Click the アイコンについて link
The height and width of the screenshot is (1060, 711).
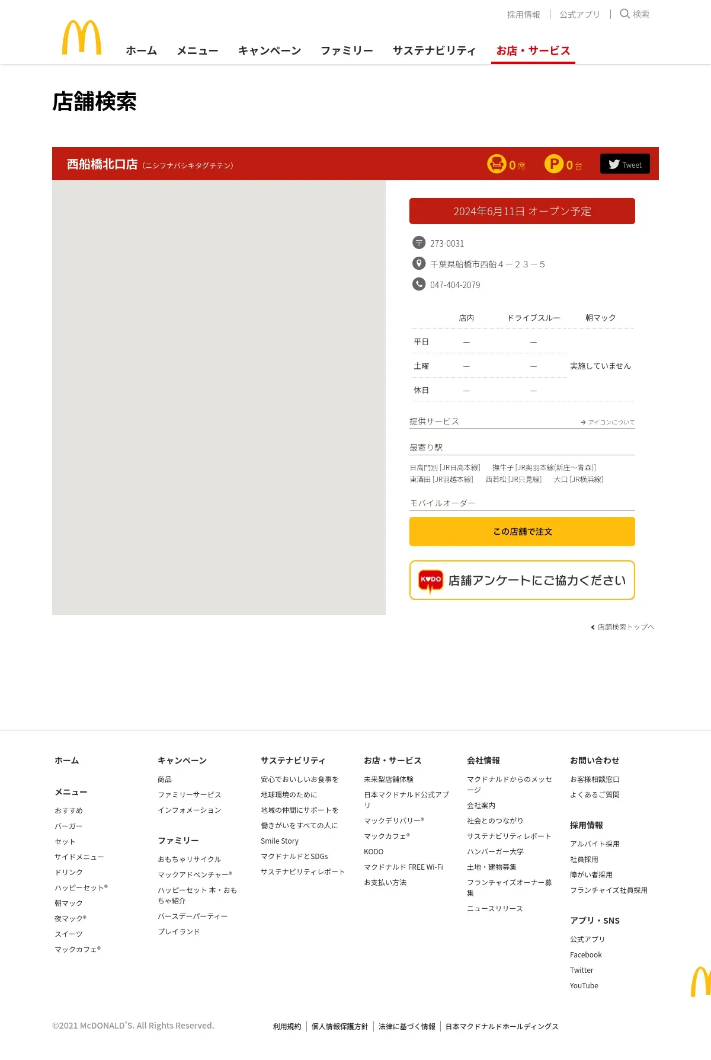point(608,422)
